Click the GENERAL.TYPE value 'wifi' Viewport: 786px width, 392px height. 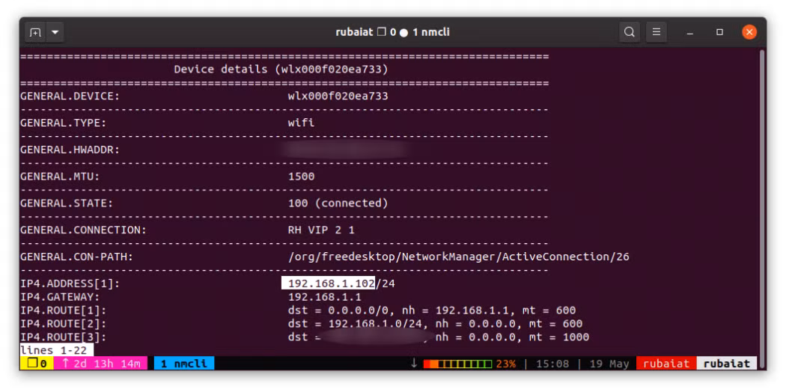point(301,122)
